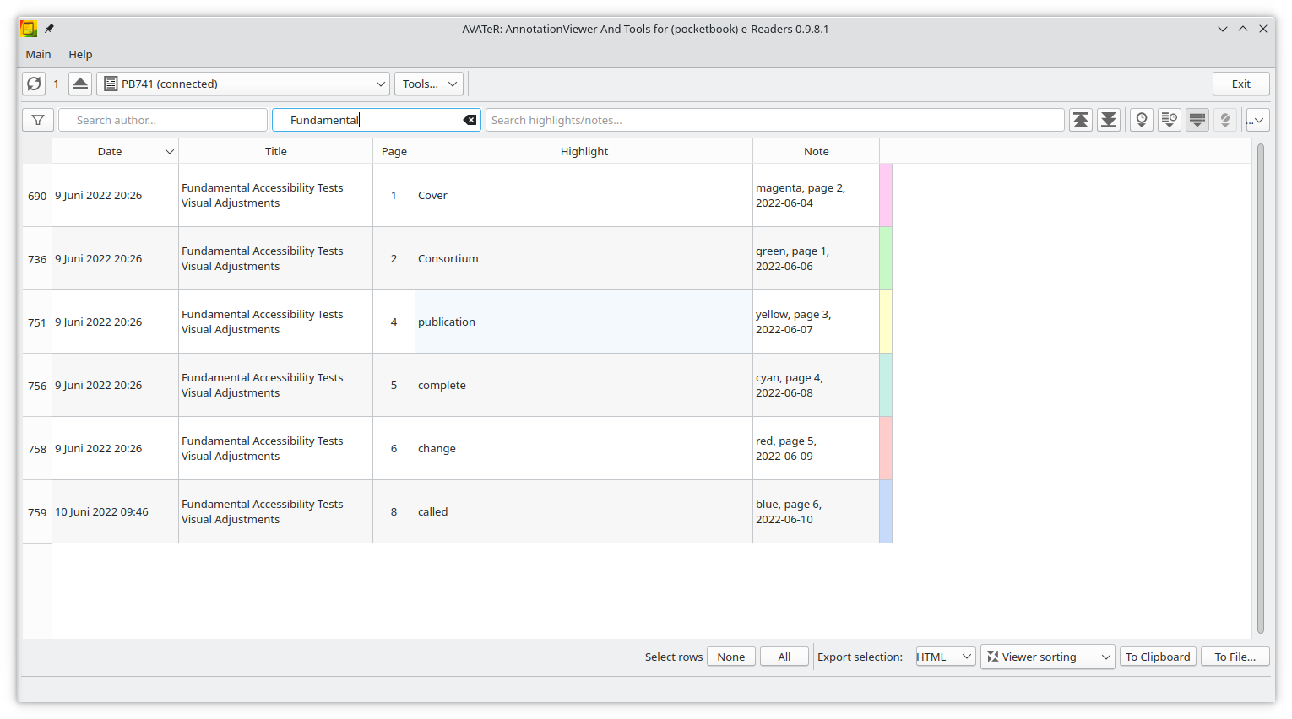The height and width of the screenshot is (719, 1292).
Task: Select all rows with All button
Action: point(784,657)
